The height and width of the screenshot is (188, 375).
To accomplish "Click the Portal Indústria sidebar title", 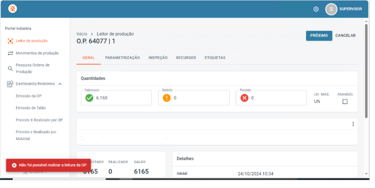I will (x=18, y=29).
